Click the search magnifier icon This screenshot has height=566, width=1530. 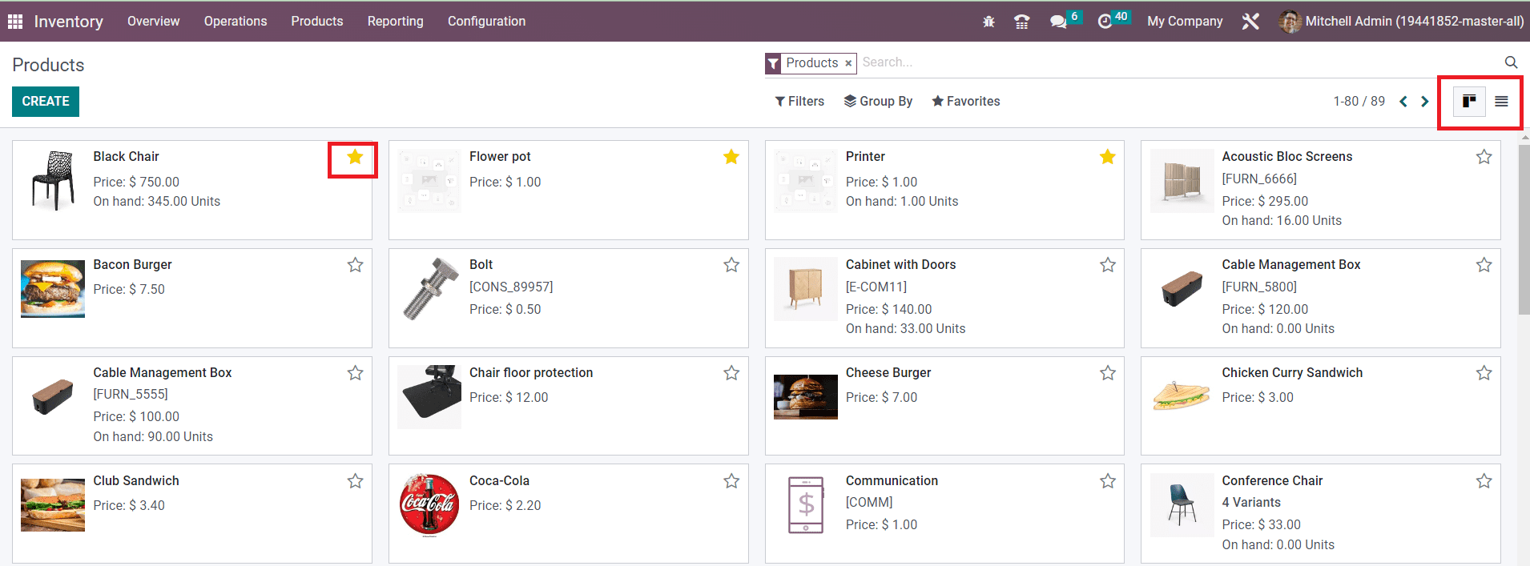click(1511, 62)
